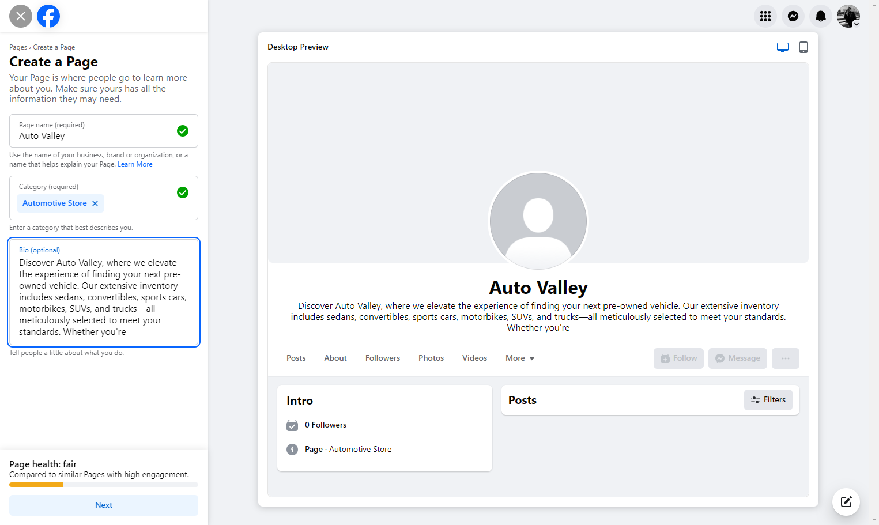Screen dimensions: 879x525
Task: Click the green checkmark beside Page name
Action: tap(183, 131)
